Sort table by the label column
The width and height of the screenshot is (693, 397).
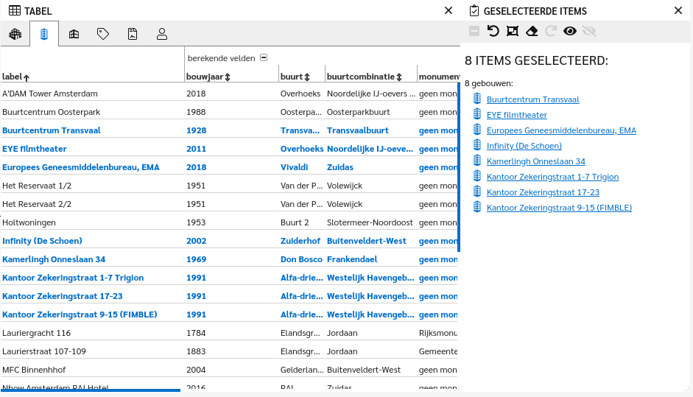point(15,77)
